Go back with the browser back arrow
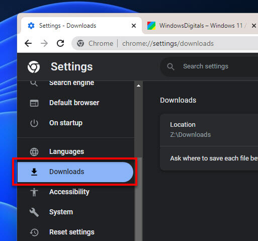The width and height of the screenshot is (258, 241). pos(28,43)
